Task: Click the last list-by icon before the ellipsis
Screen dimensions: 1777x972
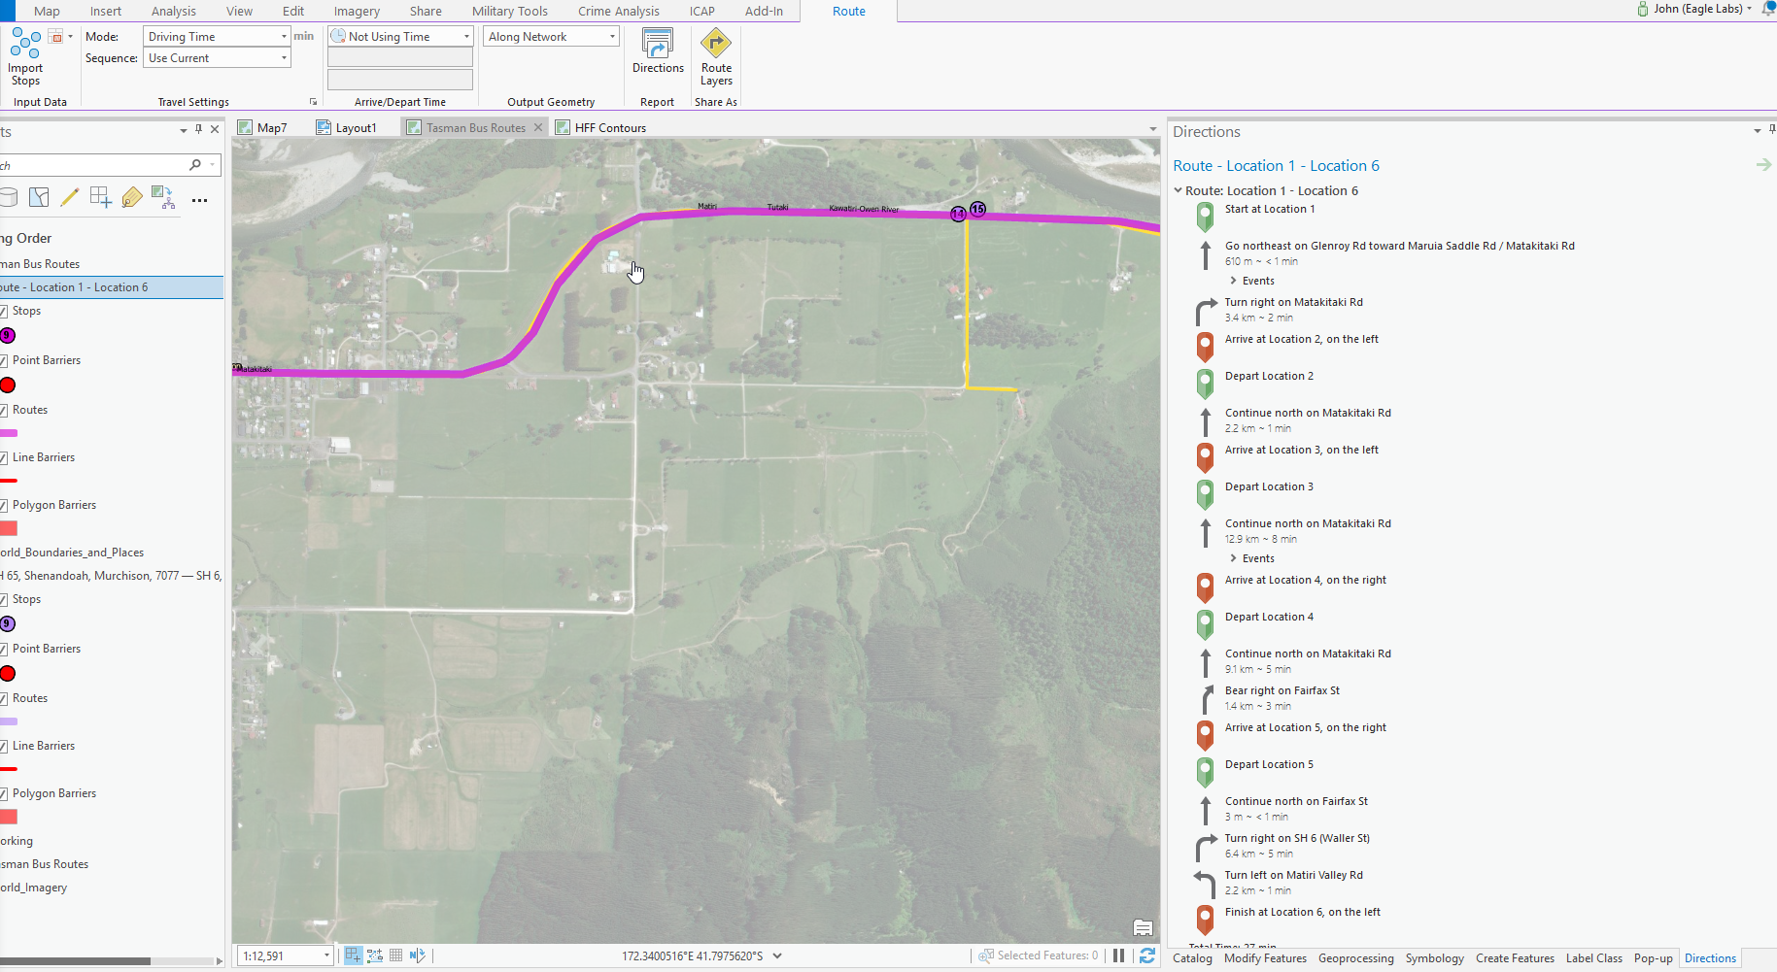Action: 163,198
